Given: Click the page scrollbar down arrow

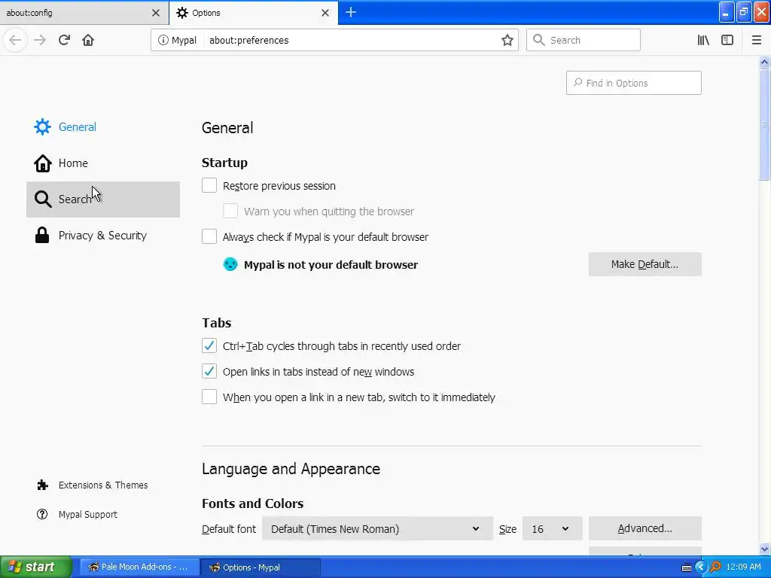Looking at the screenshot, I should pos(764,548).
